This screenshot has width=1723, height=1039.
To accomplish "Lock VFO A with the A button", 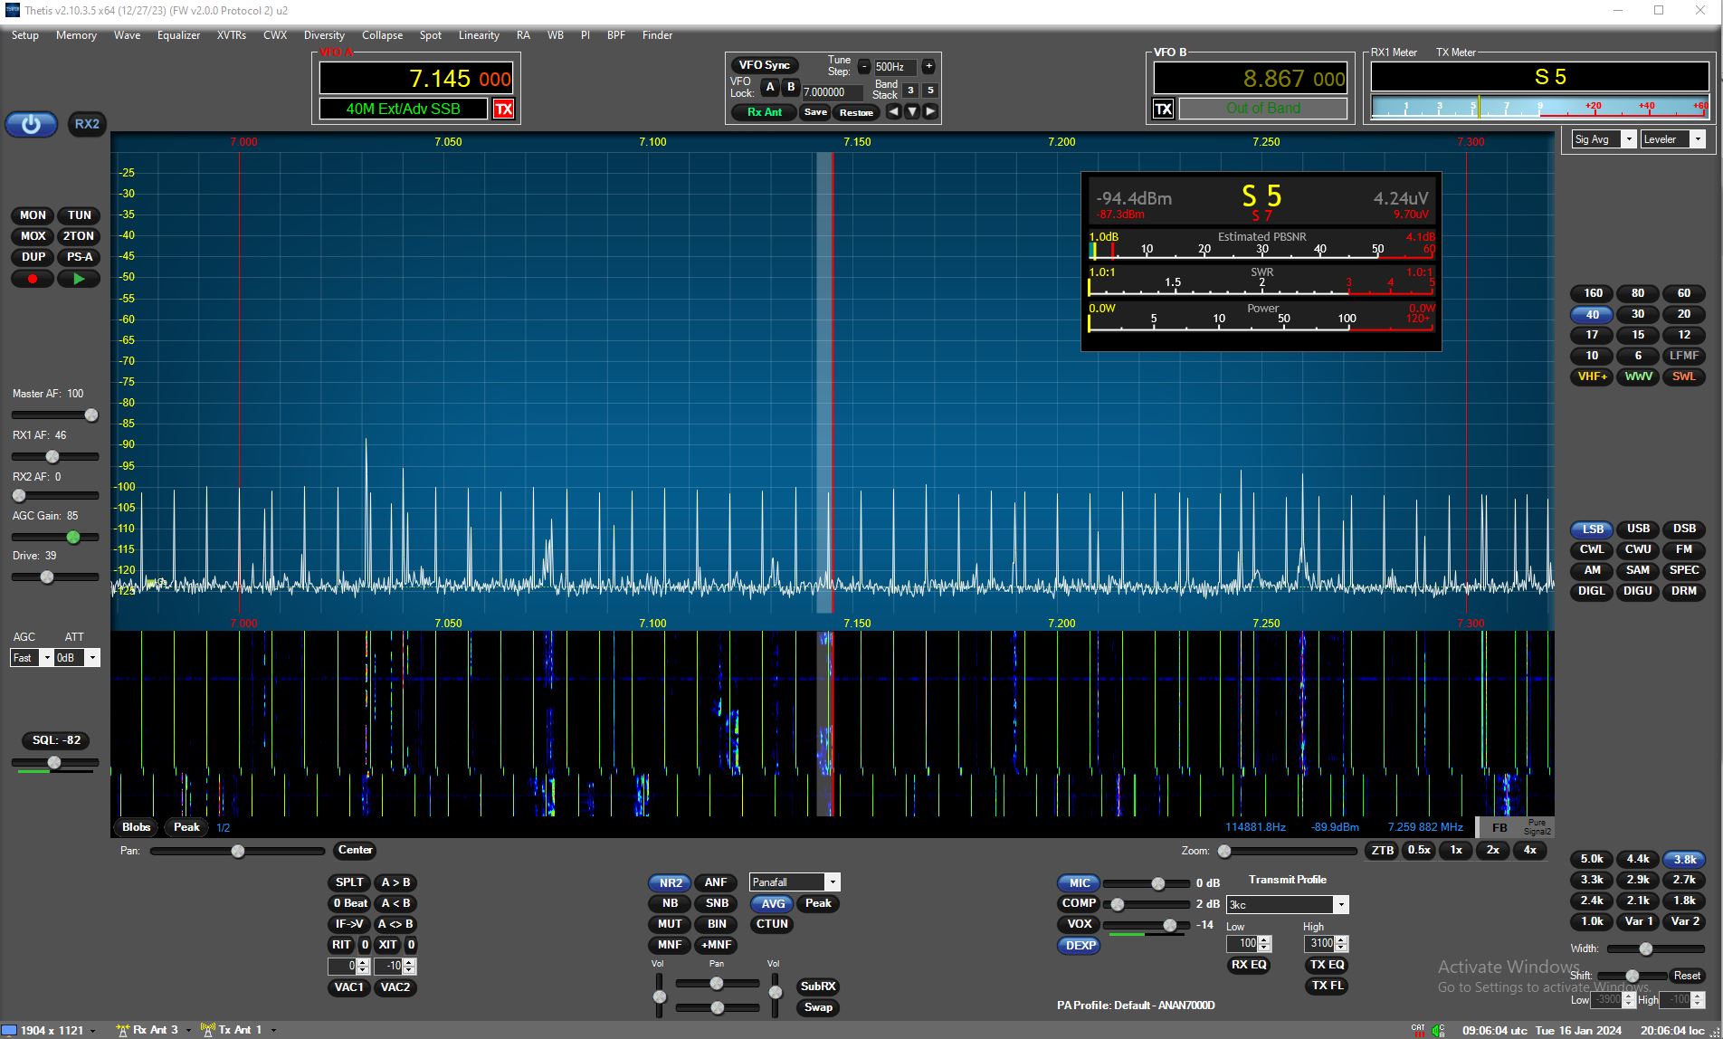I will (x=770, y=88).
